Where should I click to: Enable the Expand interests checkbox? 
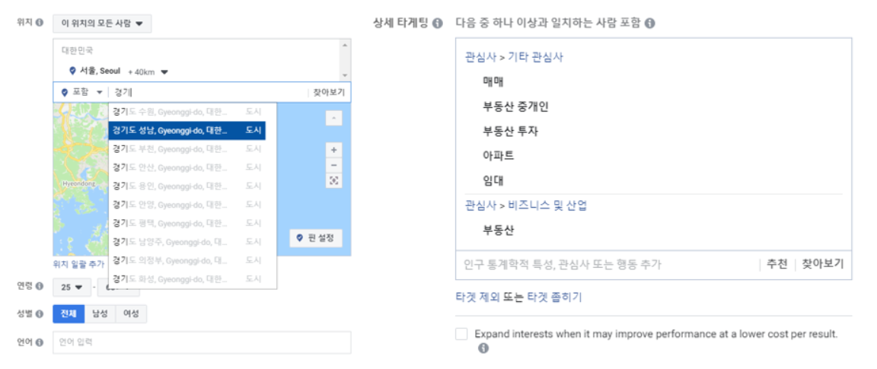coord(461,334)
